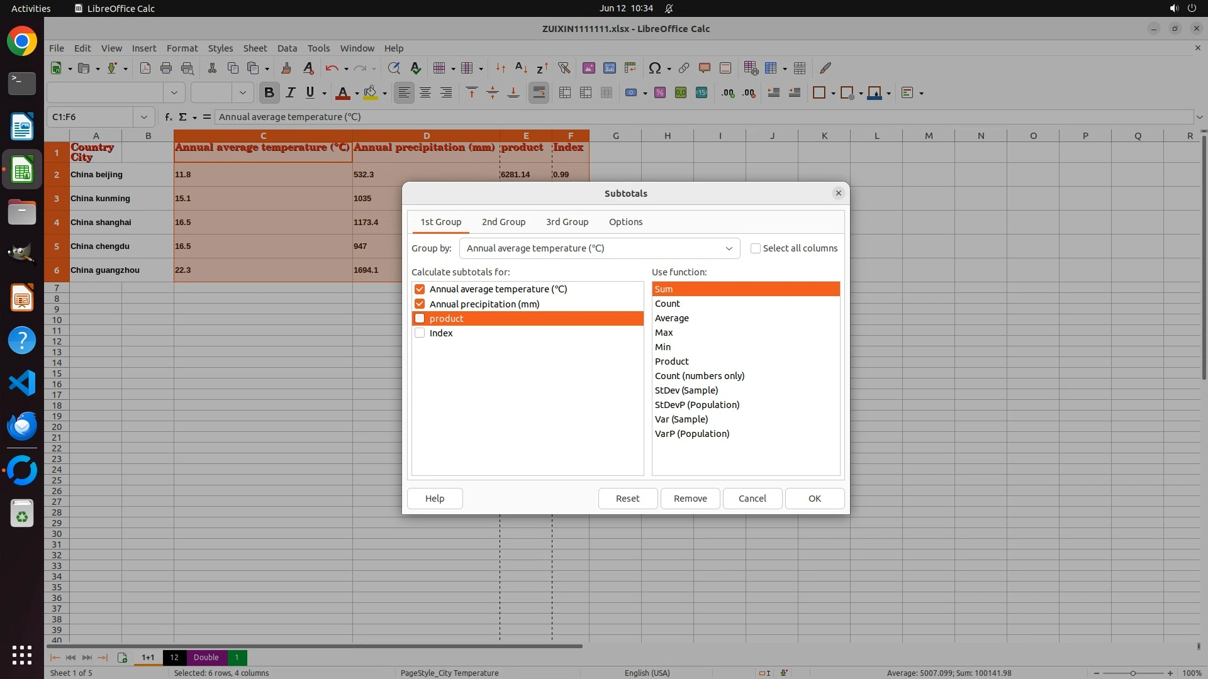Enable the Select all columns checkbox
This screenshot has width=1208, height=679.
(x=756, y=248)
